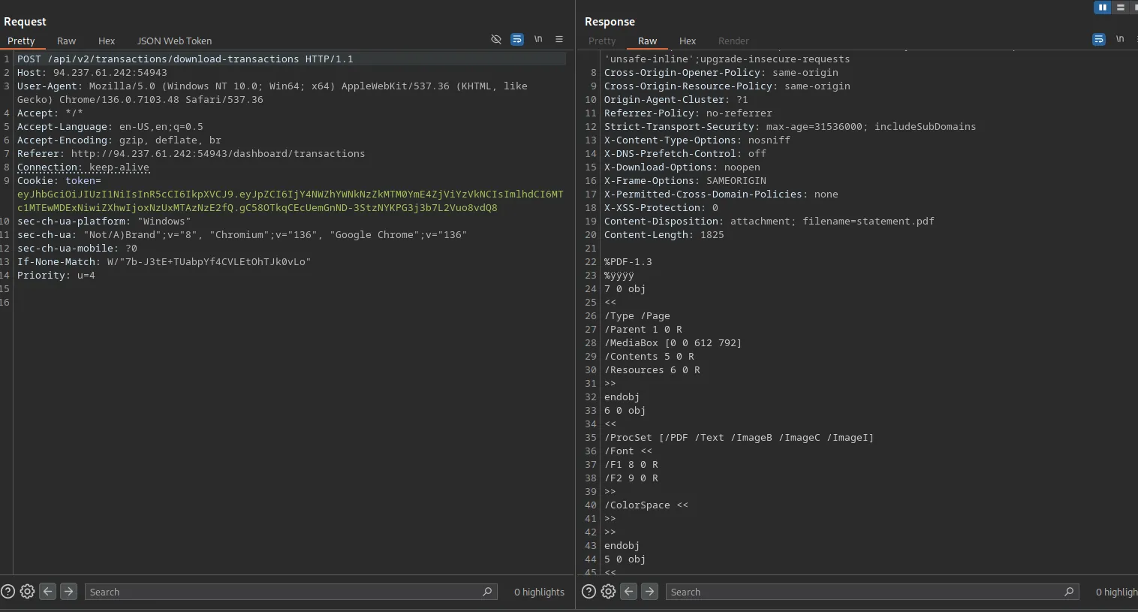The width and height of the screenshot is (1138, 612).
Task: Go to next match arrow in Request search
Action: pos(68,592)
